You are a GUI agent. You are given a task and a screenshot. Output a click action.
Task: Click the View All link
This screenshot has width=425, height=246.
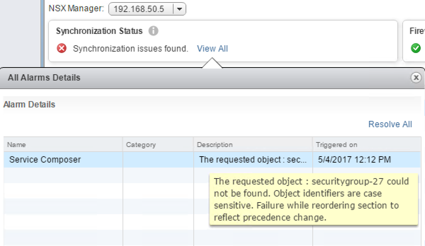212,49
